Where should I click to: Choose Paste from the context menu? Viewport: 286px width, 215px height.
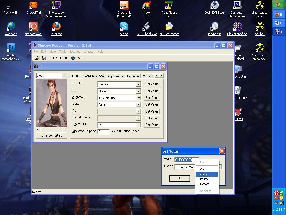[204, 179]
